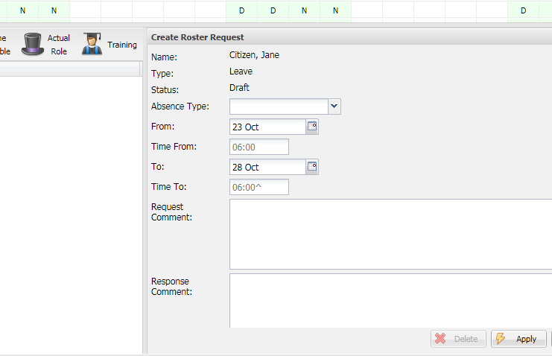This screenshot has width=552, height=356.
Task: Click the Training label in the toolbar
Action: [122, 45]
